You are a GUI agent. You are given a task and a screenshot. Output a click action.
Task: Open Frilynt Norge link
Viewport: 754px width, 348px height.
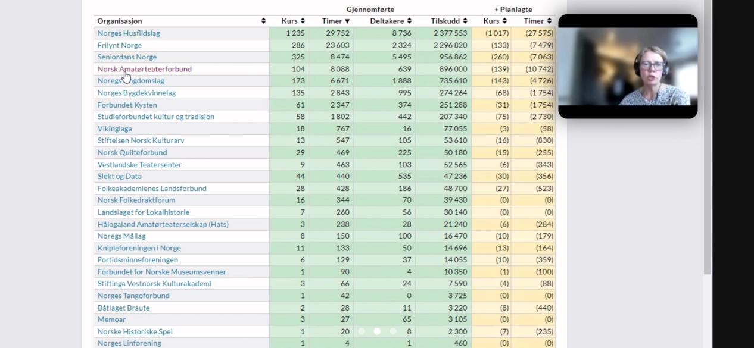tap(120, 45)
